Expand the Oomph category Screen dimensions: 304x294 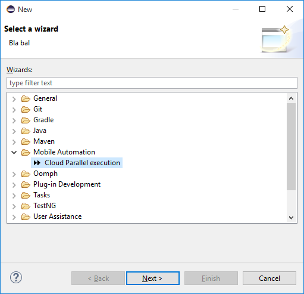click(x=14, y=174)
